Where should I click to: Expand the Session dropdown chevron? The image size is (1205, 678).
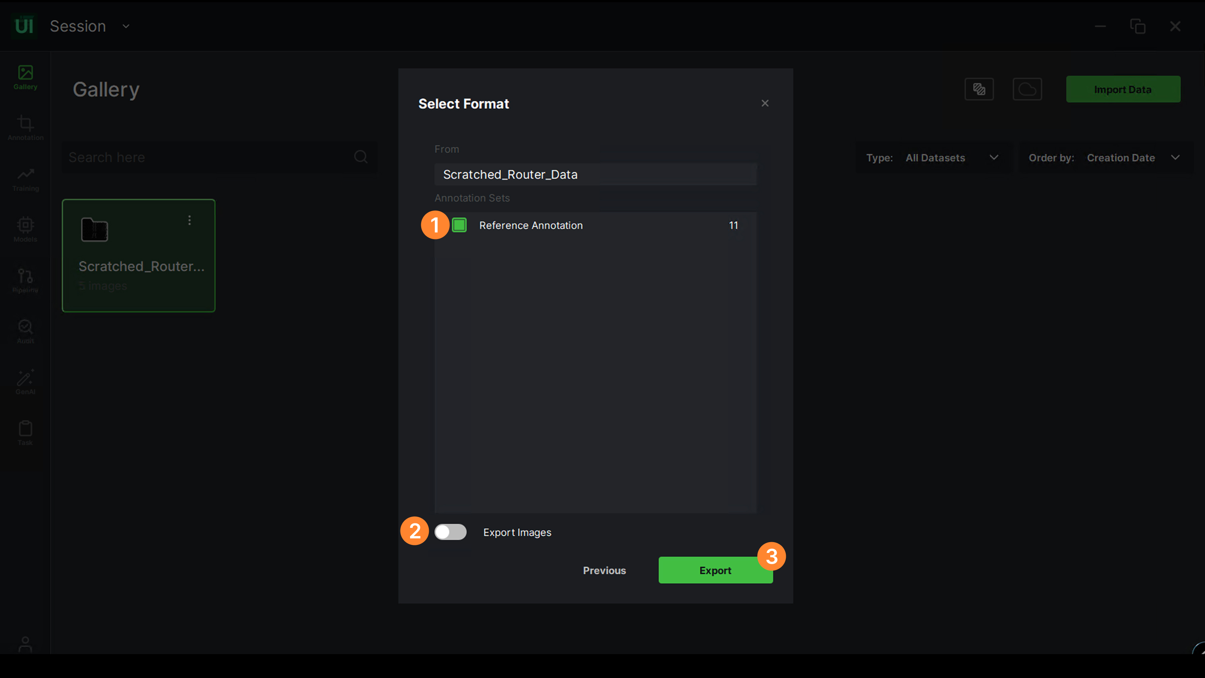tap(126, 27)
